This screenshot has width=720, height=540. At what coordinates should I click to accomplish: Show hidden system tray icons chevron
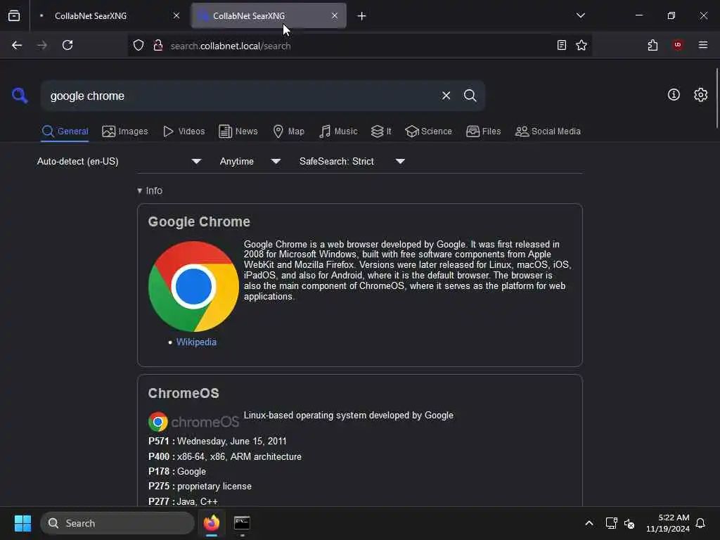tap(589, 523)
